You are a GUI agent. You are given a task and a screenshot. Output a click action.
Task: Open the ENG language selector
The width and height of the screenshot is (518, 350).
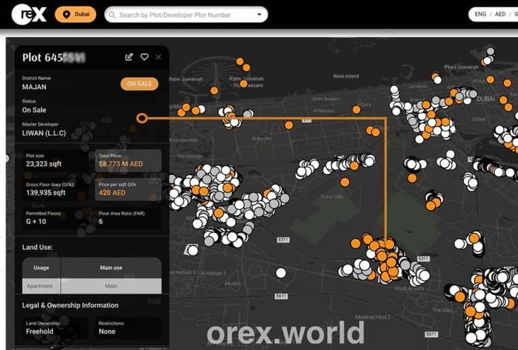pos(481,15)
